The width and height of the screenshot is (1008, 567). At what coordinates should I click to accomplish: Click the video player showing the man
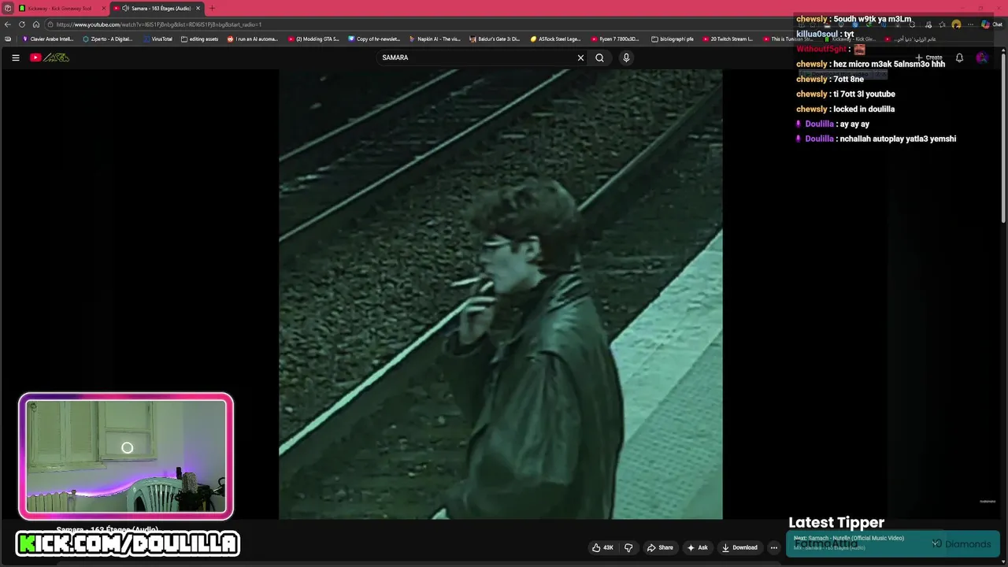click(x=500, y=294)
